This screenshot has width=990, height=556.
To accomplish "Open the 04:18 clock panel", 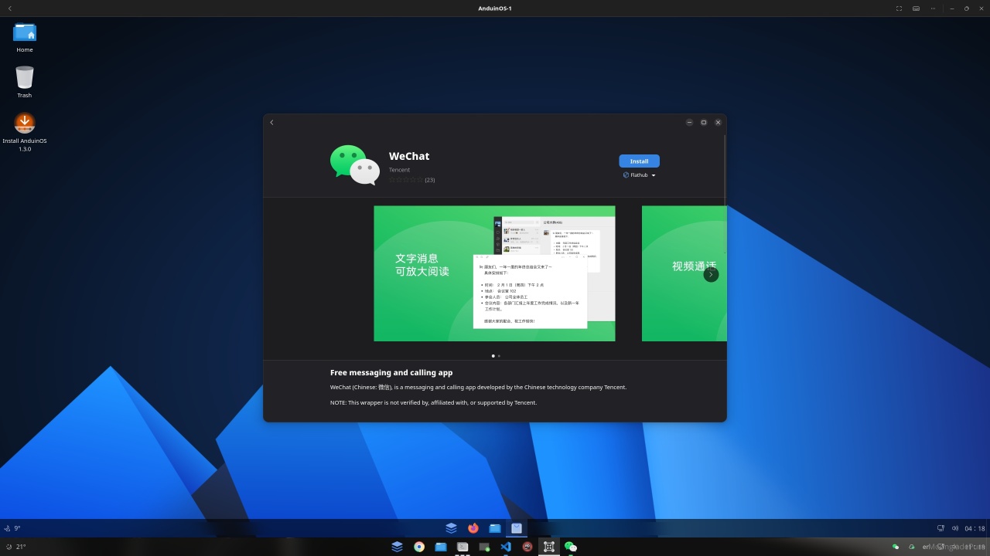I will point(975,528).
